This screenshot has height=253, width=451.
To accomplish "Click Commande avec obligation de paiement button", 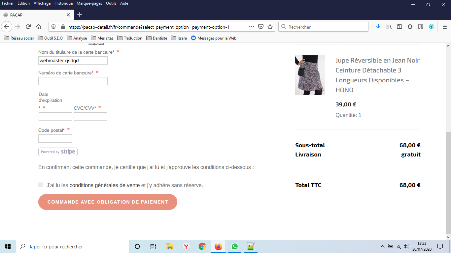I will point(108,202).
